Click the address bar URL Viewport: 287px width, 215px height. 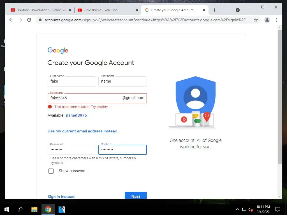[146, 20]
